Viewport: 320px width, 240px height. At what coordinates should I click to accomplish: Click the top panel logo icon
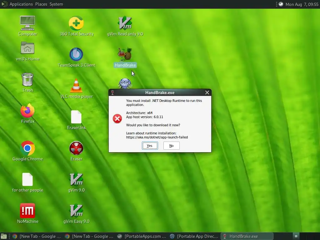pyautogui.click(x=4, y=4)
